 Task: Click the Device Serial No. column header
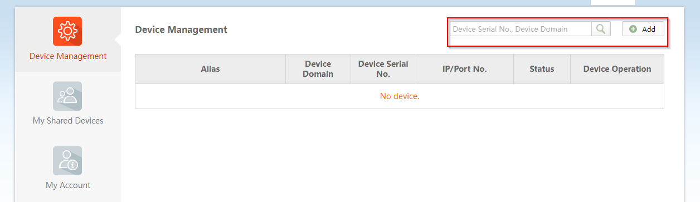tap(383, 69)
